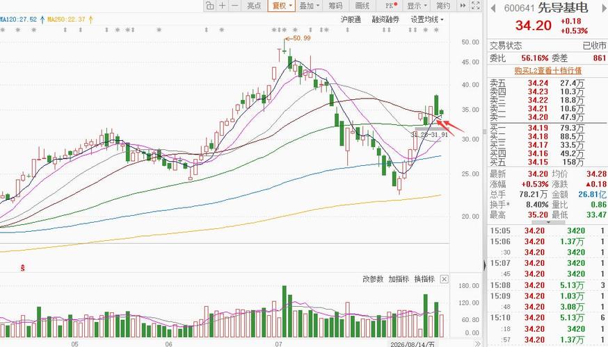
Task: Click the 画线 drawing tool button
Action: (x=362, y=6)
